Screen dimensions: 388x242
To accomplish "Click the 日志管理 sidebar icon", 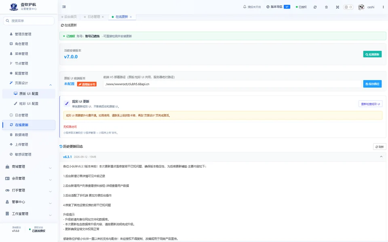I will point(11,115).
